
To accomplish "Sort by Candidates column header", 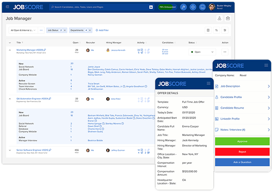I will pos(169,43).
